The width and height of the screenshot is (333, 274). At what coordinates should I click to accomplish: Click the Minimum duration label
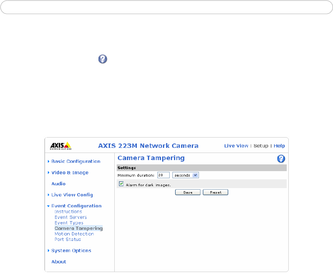tap(136, 175)
